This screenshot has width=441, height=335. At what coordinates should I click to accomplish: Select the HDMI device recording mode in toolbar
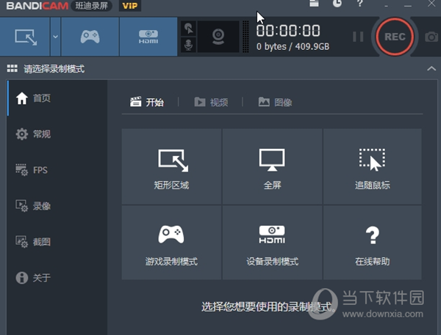tap(148, 36)
